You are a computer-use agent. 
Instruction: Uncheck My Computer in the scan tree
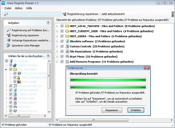pos(7,61)
